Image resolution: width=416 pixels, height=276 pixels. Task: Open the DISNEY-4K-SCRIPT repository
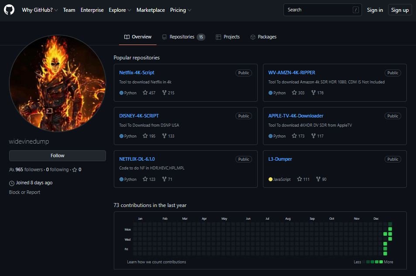tap(139, 116)
